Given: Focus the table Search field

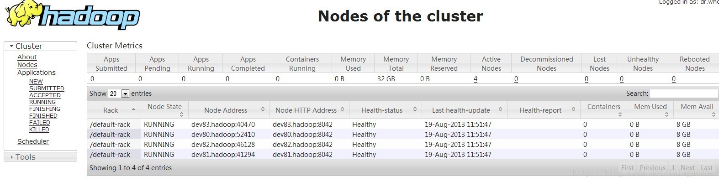Looking at the screenshot, I should 684,94.
